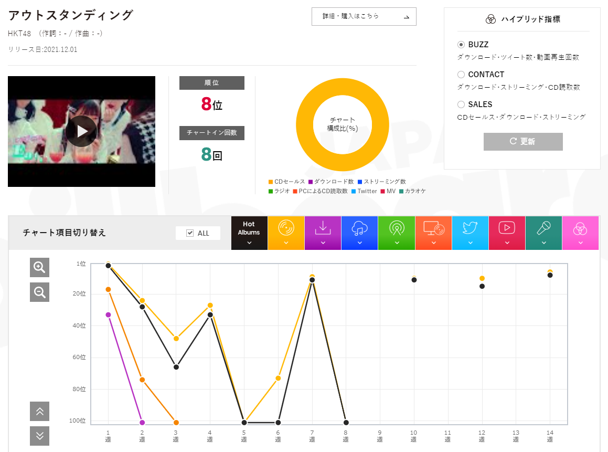The image size is (608, 452).
Task: Toggle the red MV video icon
Action: click(x=507, y=233)
